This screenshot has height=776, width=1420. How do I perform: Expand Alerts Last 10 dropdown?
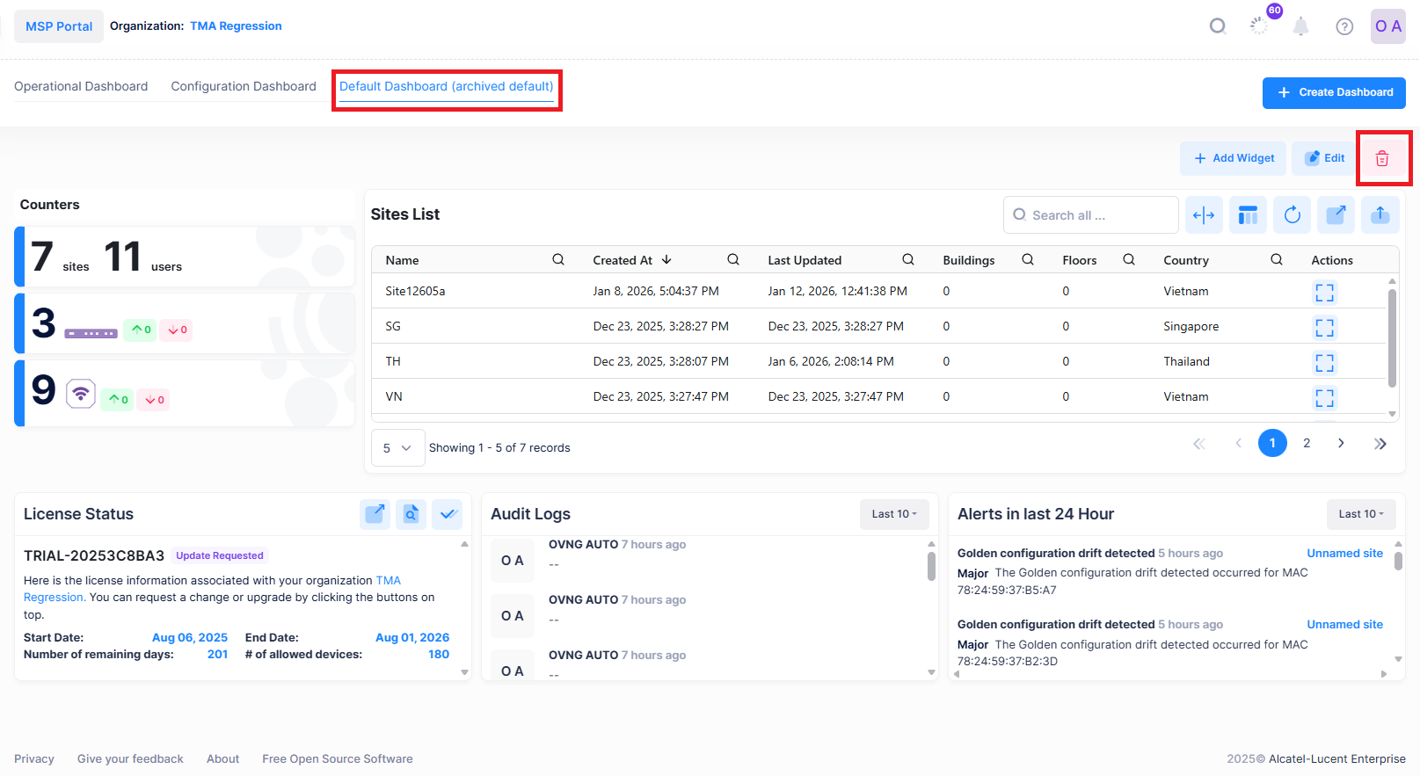1360,514
